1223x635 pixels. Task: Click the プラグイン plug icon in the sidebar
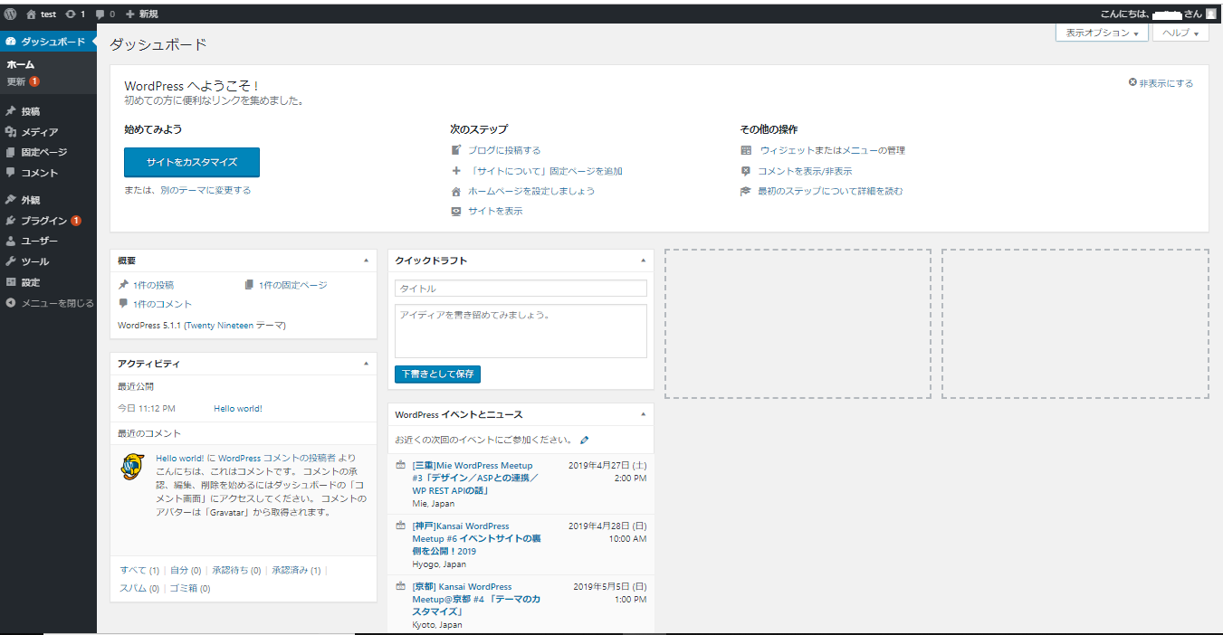(x=11, y=221)
